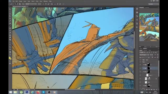Open the Essentials workspace dropdown
Screen dimensions: 168x94
[x=154, y=4]
